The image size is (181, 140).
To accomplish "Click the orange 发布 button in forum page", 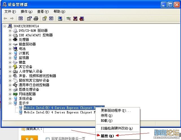I will pyautogui.click(x=29, y=138).
